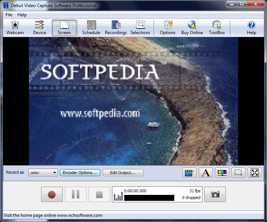
Task: Take a snapshot with the camera button
Action: pos(215,194)
